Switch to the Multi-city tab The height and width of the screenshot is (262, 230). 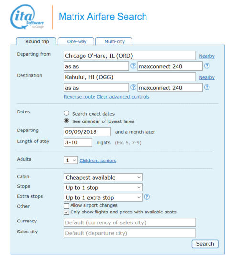(x=114, y=41)
